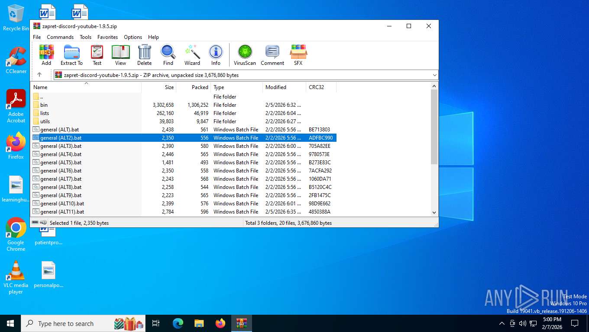This screenshot has height=332, width=589.
Task: Select general (ALT).bat file
Action: tap(183, 130)
